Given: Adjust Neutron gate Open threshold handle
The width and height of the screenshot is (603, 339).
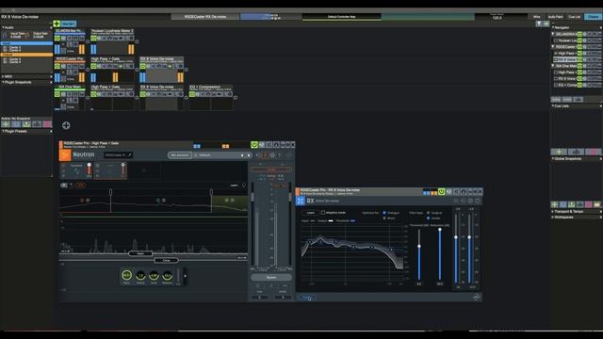Looking at the screenshot, I should (140, 253).
